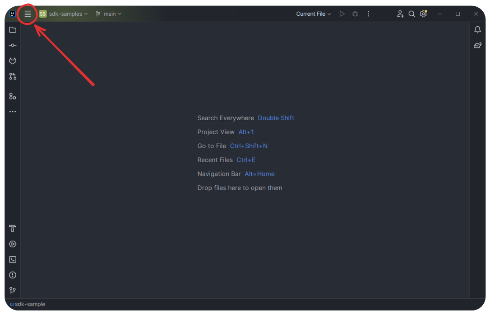Screen dimensions: 490x315
Task: Open IDE settings gear icon
Action: 423,14
